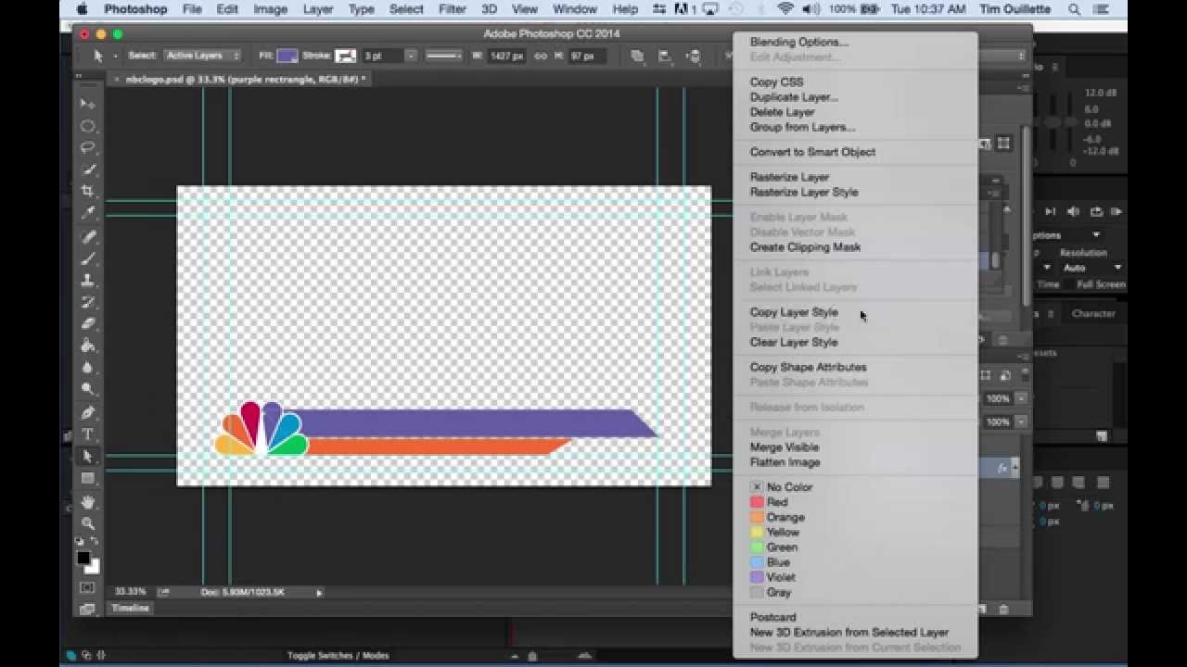
Task: Choose Flatten Image
Action: (x=785, y=462)
